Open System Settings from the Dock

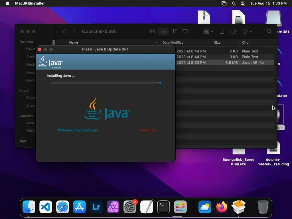130,207
